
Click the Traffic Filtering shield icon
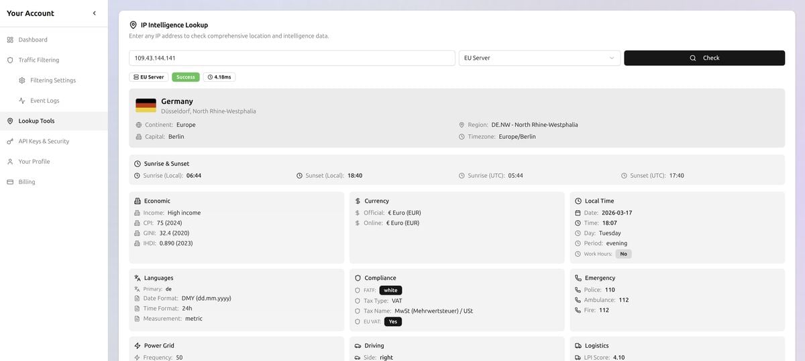10,60
